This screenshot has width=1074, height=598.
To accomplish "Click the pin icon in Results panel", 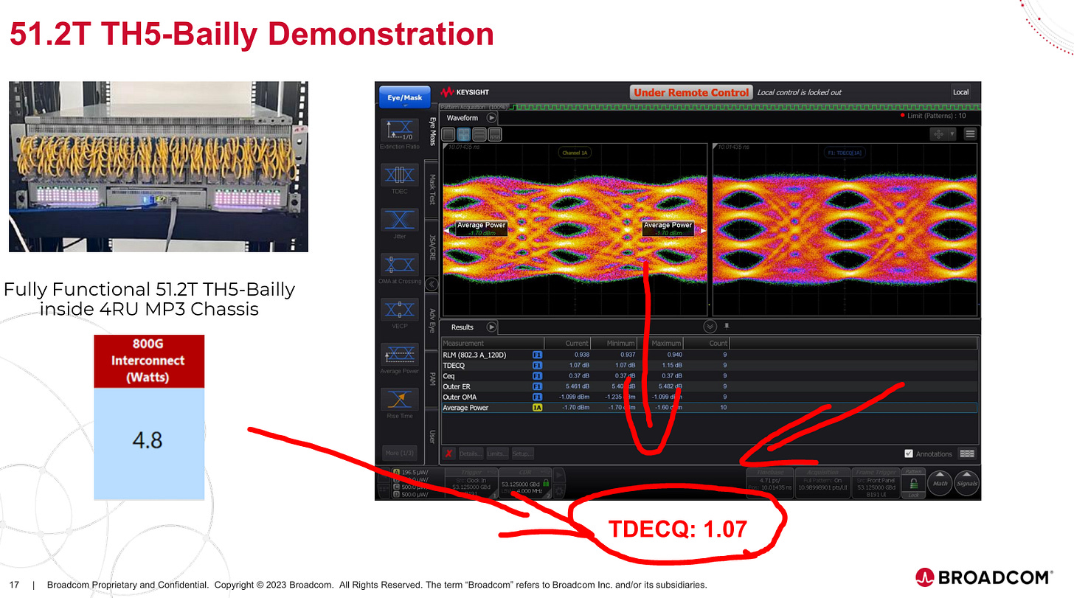I will [x=727, y=326].
